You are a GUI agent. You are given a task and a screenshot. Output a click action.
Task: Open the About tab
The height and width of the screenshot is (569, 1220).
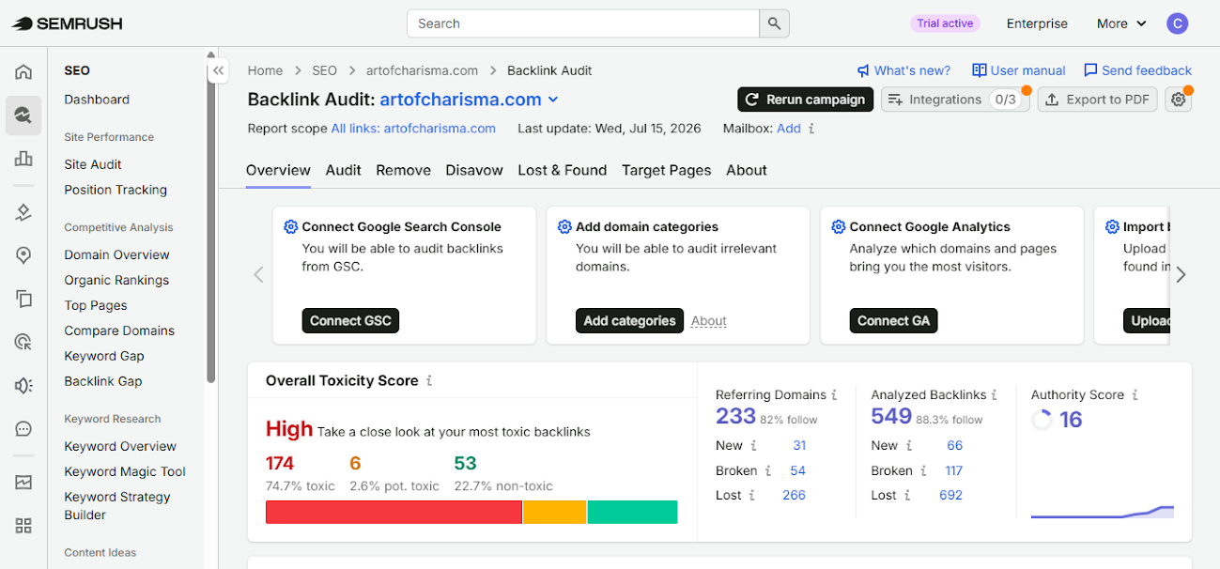click(x=747, y=170)
